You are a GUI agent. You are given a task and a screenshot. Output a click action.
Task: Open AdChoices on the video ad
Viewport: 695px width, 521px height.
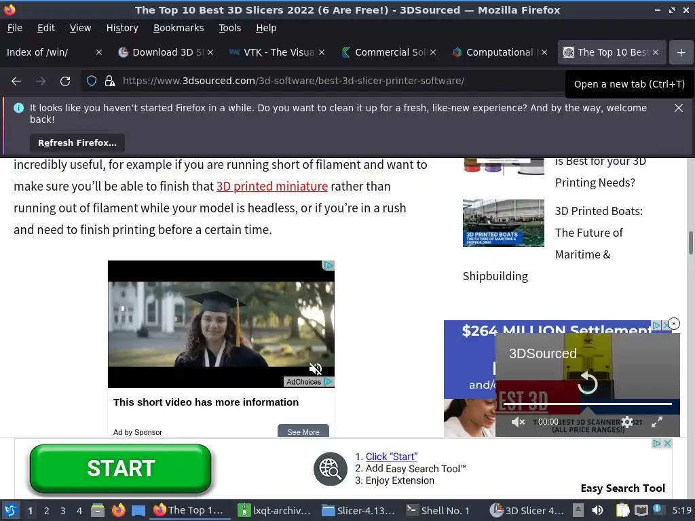point(309,382)
